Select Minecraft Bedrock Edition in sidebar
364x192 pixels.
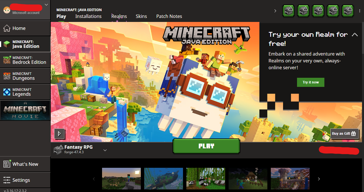pyautogui.click(x=25, y=60)
